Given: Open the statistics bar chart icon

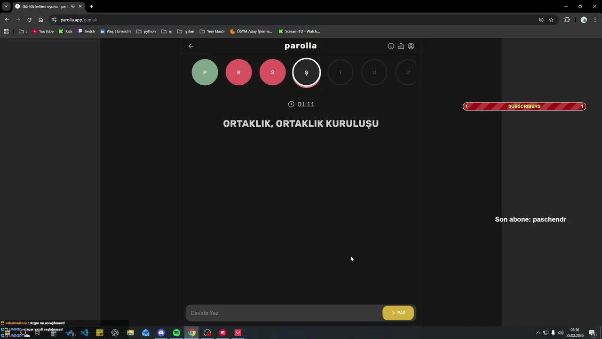Looking at the screenshot, I should tap(401, 46).
